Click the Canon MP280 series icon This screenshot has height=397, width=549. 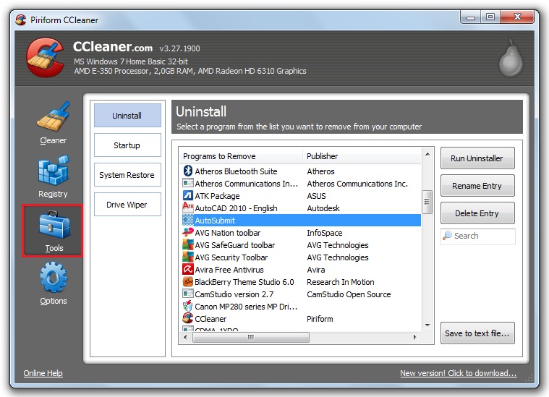[188, 306]
